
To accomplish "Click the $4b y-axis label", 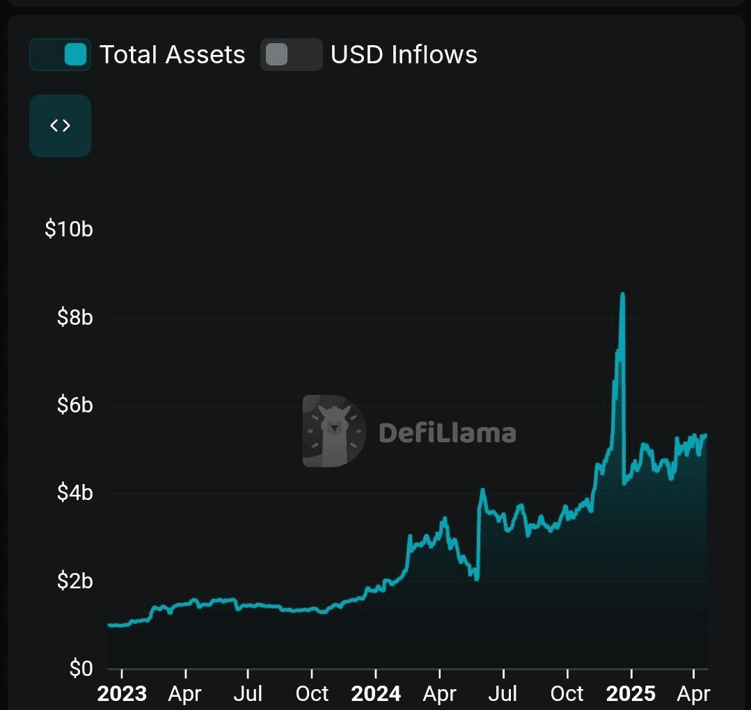I will 74,493.
